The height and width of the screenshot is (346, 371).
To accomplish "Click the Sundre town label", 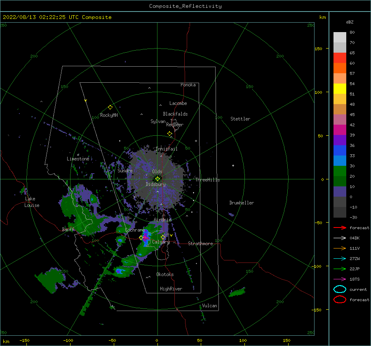I will tap(125, 170).
